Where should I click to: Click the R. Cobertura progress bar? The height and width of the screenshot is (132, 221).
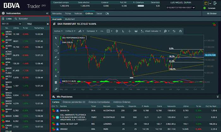click(x=141, y=6)
